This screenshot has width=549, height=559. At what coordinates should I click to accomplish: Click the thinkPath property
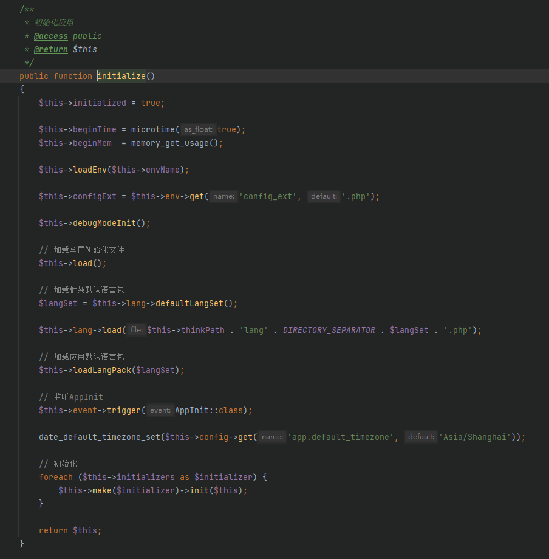[x=203, y=330]
